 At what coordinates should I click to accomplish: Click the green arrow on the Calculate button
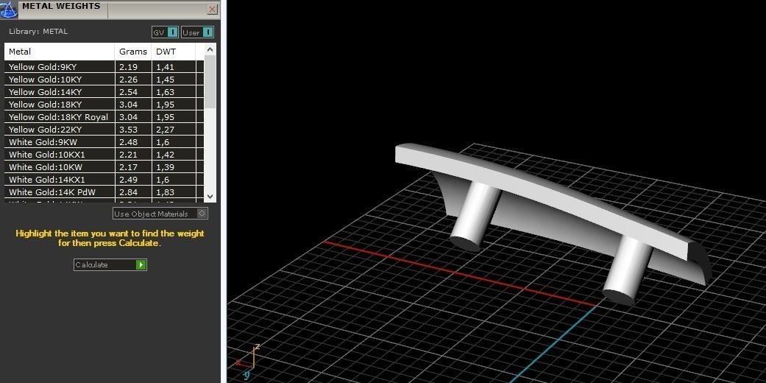tap(141, 264)
